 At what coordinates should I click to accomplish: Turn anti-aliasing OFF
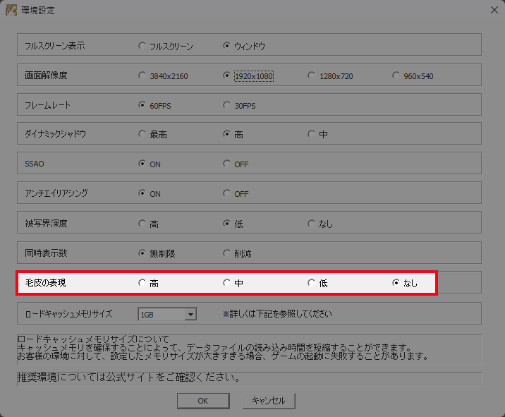tap(227, 194)
